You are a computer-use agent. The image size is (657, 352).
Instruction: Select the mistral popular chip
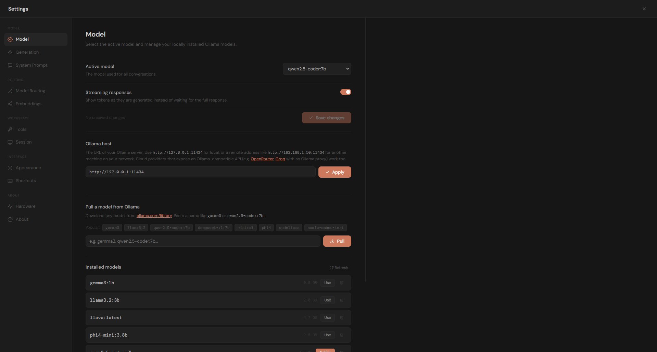(x=245, y=228)
